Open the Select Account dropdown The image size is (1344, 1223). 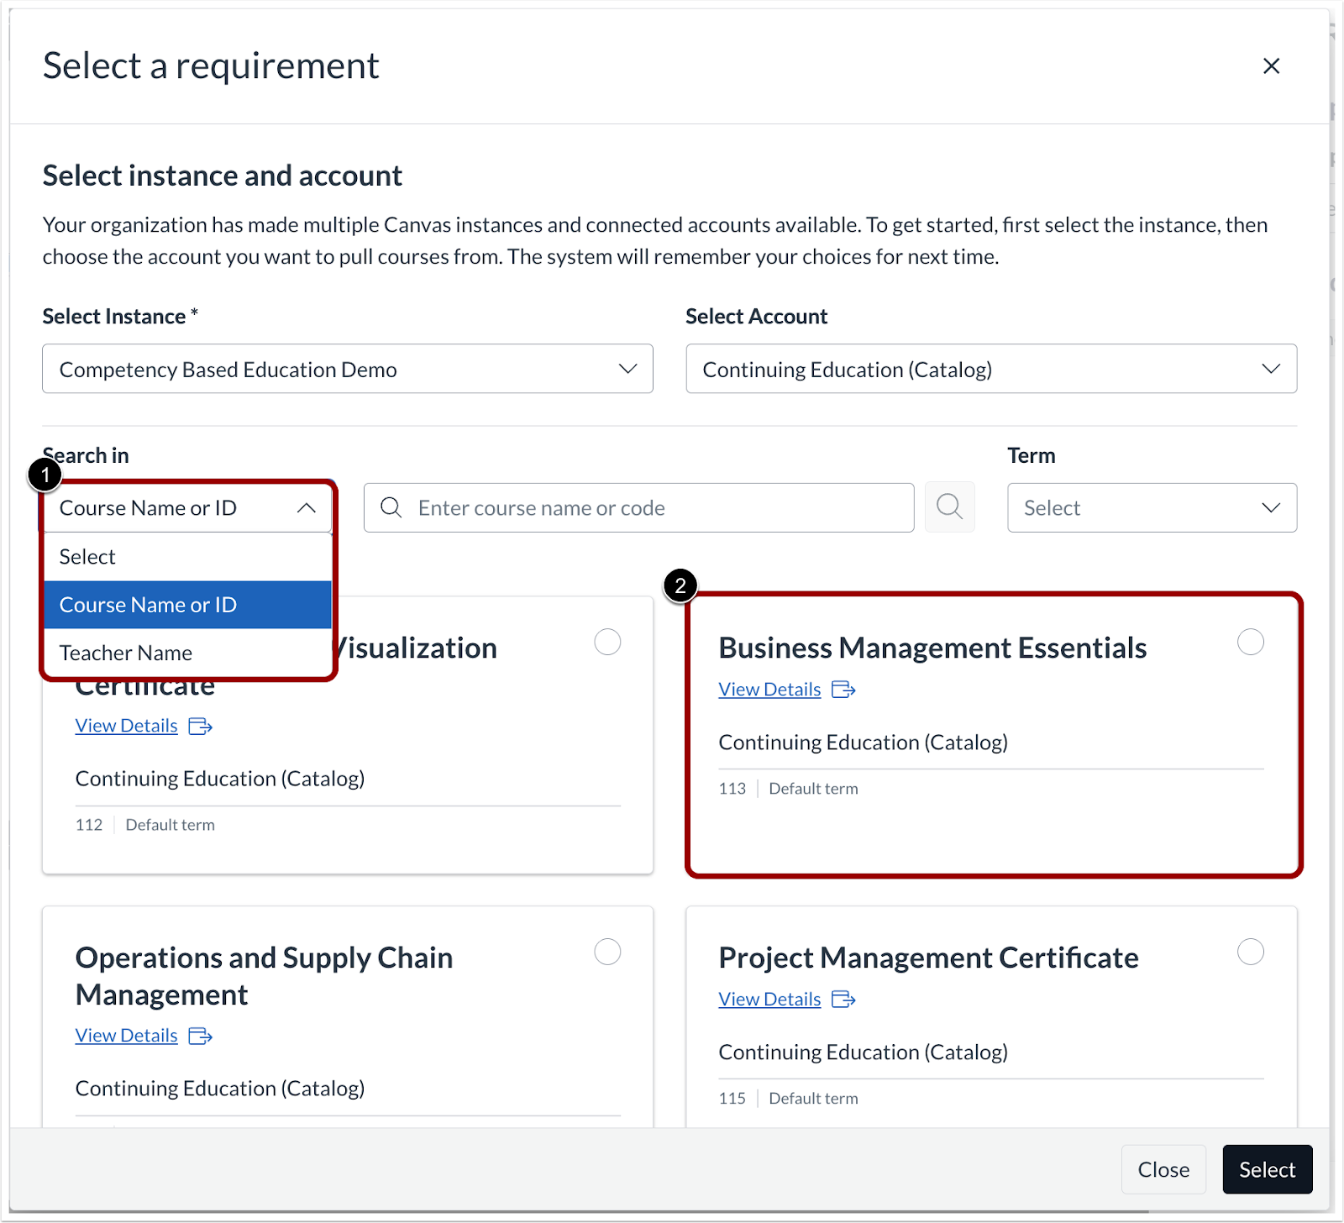pos(990,369)
